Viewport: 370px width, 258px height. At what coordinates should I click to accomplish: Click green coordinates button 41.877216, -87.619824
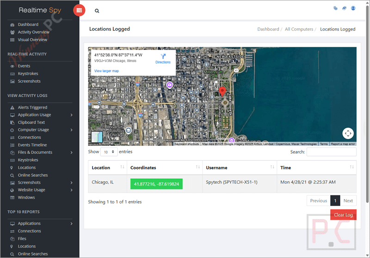tap(156, 184)
